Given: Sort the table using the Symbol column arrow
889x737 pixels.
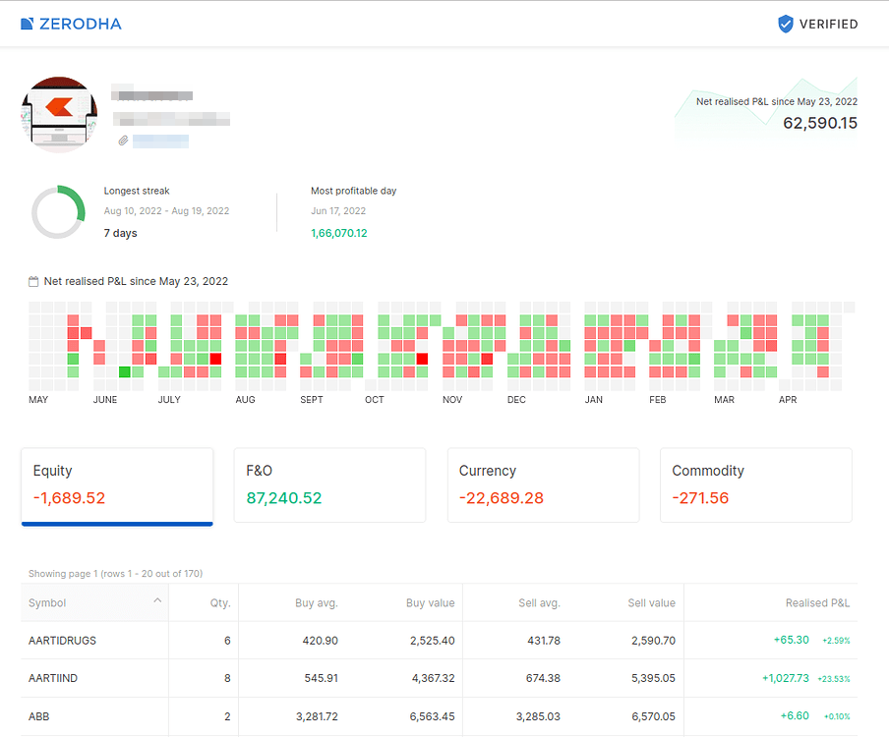Looking at the screenshot, I should (157, 601).
